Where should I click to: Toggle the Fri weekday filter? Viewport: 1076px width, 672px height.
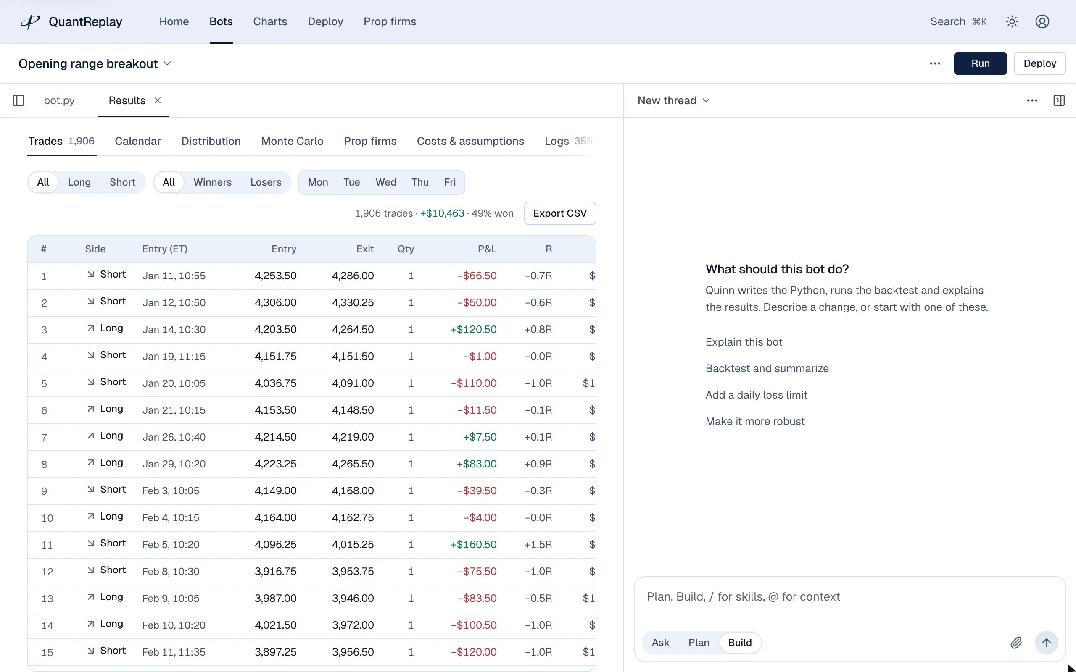450,182
